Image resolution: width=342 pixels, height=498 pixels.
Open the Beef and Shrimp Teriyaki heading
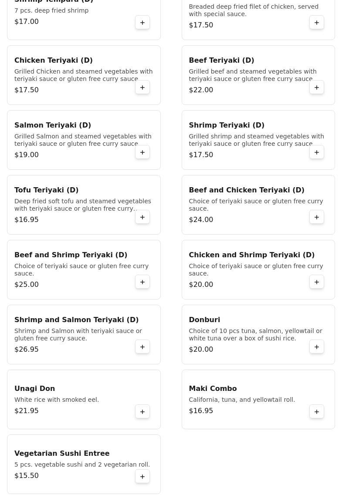[71, 255]
